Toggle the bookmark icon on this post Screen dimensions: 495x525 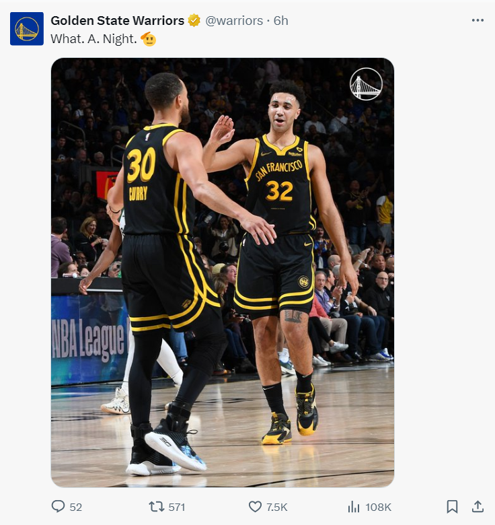pos(452,507)
